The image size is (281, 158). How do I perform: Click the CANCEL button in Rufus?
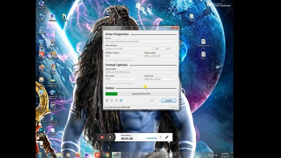(x=169, y=101)
